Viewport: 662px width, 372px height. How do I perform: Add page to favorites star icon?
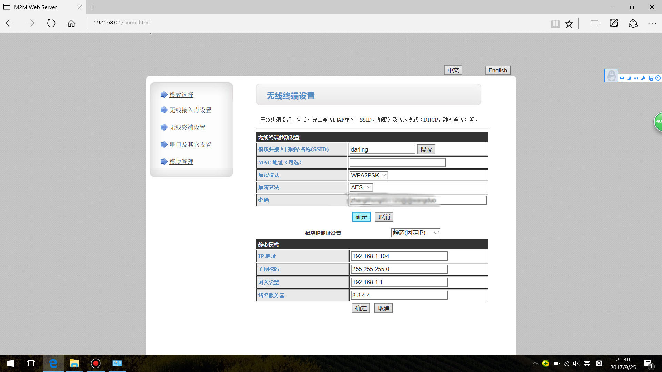pyautogui.click(x=569, y=23)
